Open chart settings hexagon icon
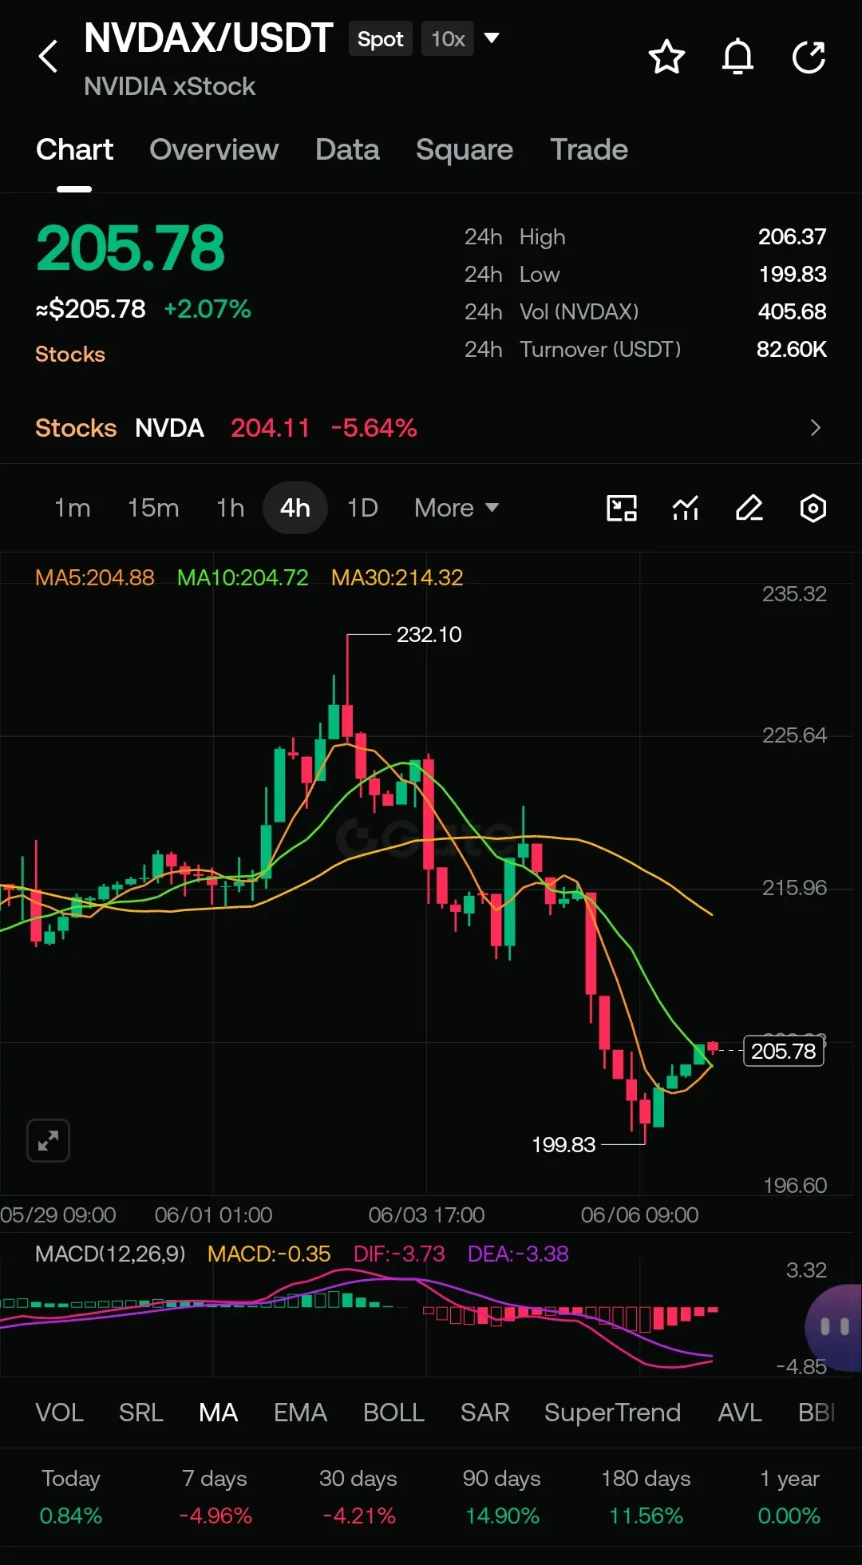 click(x=813, y=508)
